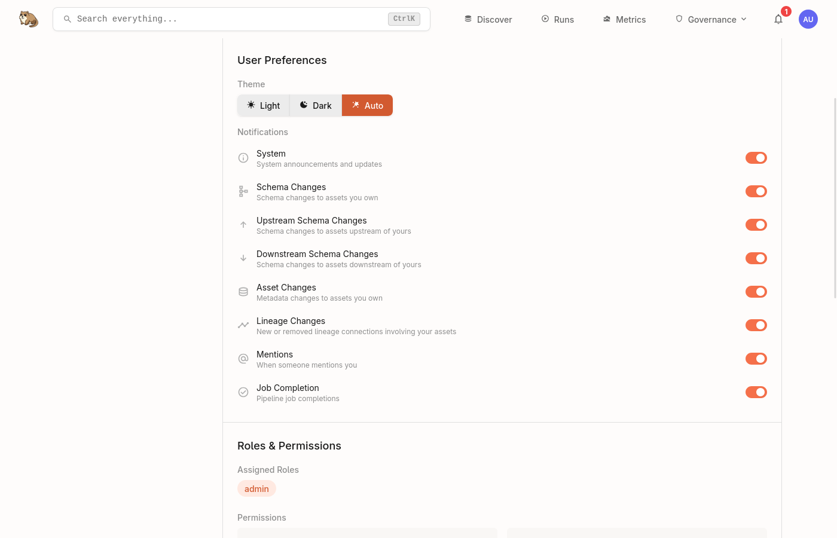837x538 pixels.
Task: Click the AU user avatar
Action: [x=808, y=19]
